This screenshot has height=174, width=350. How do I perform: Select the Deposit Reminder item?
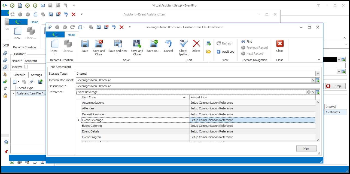coord(198,114)
